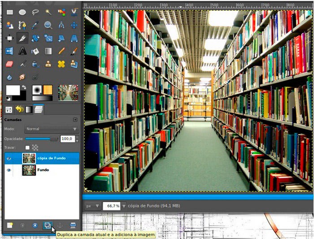
Task: Select the Rectangle Select tool
Action: tap(9, 13)
